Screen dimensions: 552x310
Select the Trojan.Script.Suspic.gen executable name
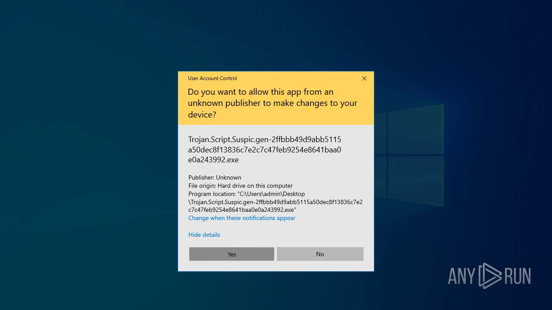265,150
